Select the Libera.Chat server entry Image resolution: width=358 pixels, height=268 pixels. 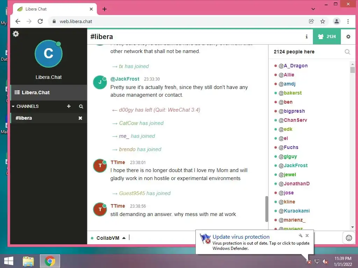point(49,92)
